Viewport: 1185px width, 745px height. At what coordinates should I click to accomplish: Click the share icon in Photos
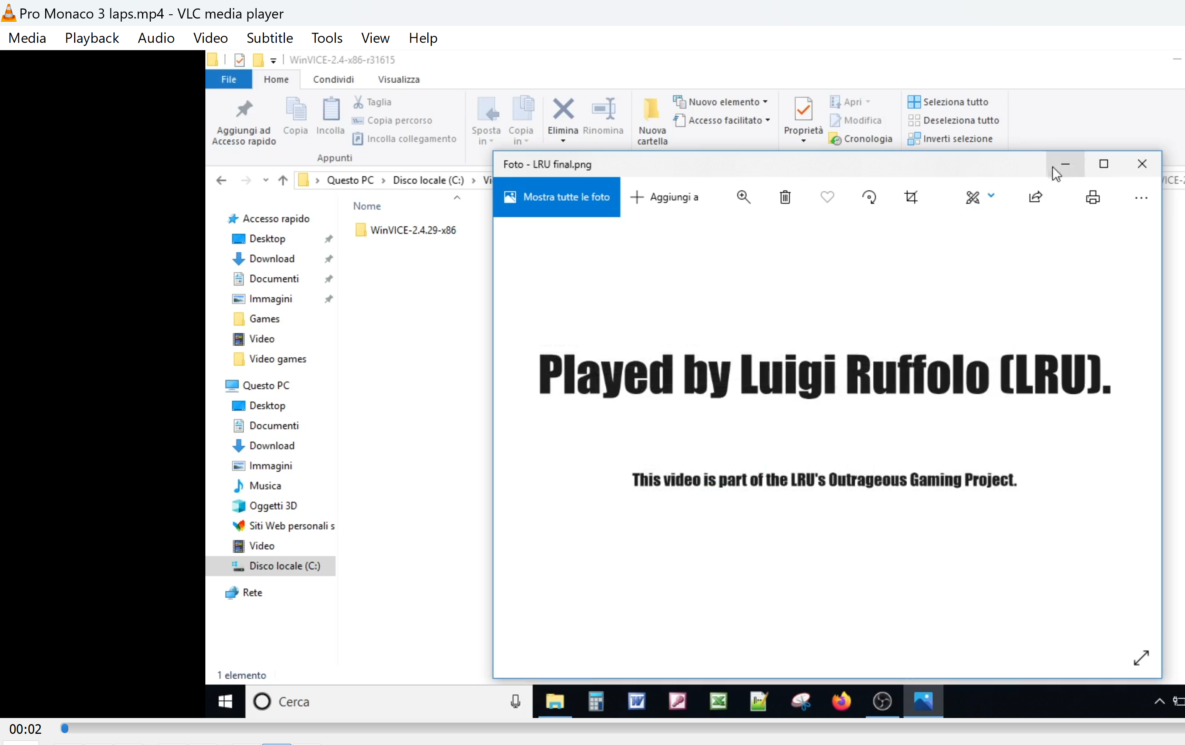(x=1035, y=197)
